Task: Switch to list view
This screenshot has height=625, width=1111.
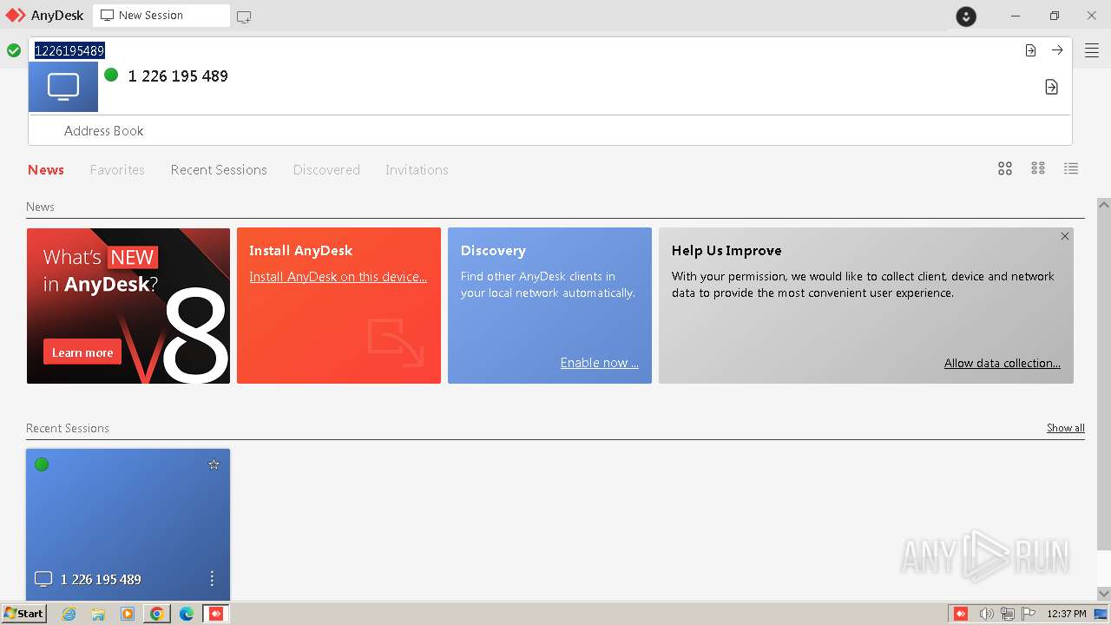Action: pyautogui.click(x=1071, y=168)
